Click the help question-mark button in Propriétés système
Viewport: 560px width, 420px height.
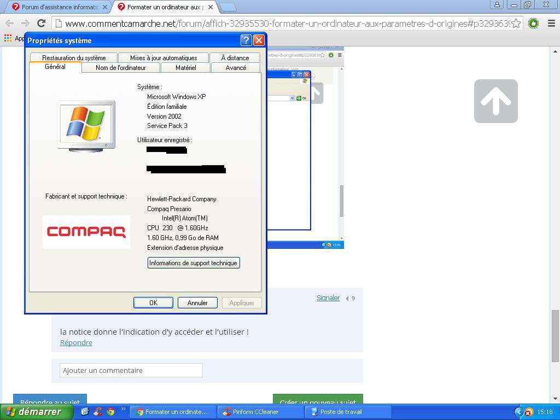[x=246, y=40]
